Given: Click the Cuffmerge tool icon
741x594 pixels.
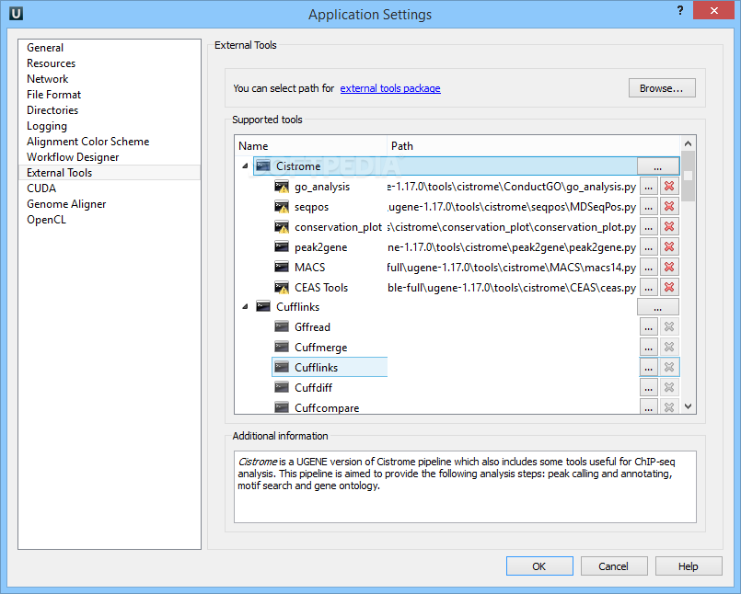Looking at the screenshot, I should [x=282, y=347].
